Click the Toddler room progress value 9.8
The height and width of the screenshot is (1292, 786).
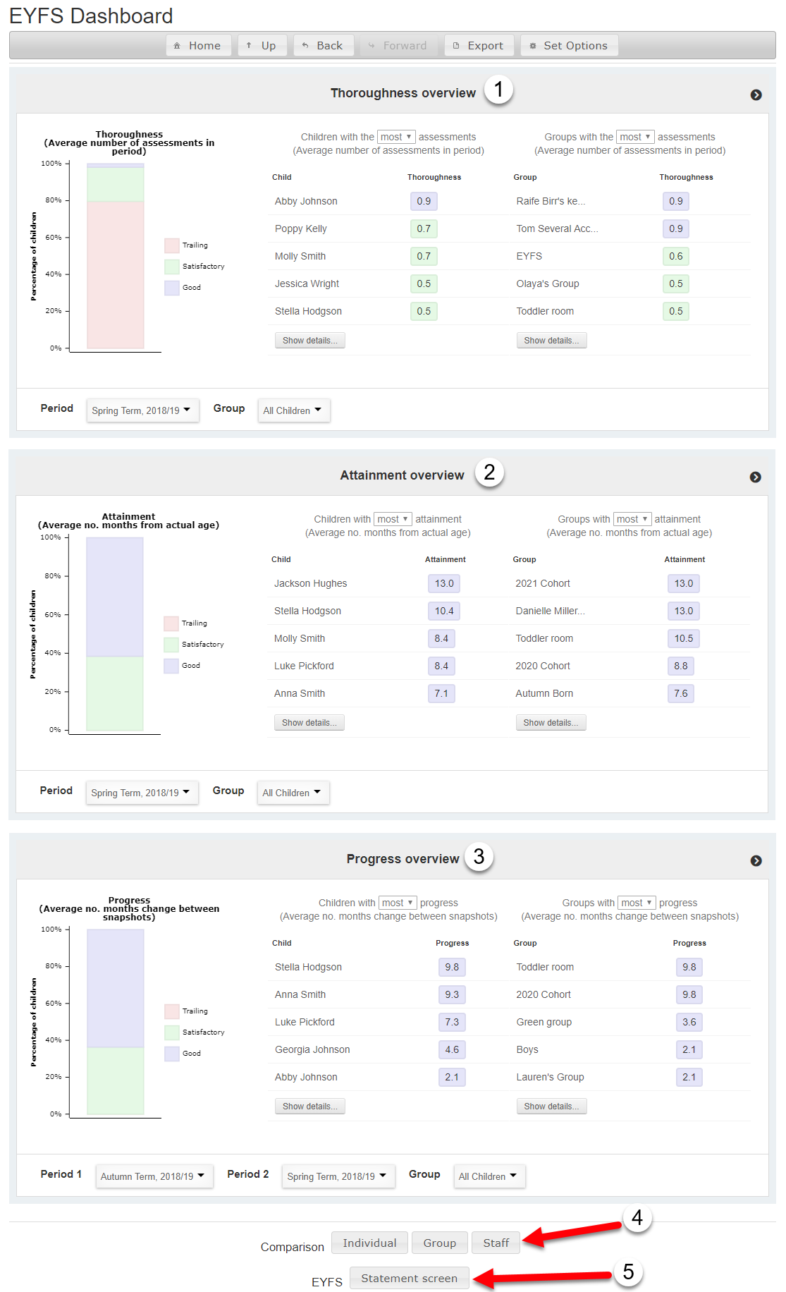(x=689, y=967)
